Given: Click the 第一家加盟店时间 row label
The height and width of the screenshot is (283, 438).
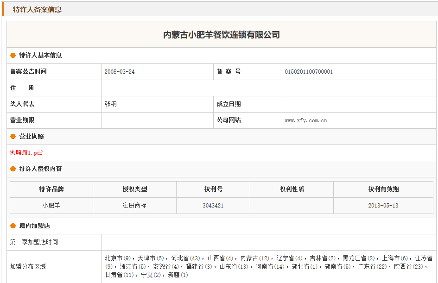Looking at the screenshot, I should (x=34, y=242).
